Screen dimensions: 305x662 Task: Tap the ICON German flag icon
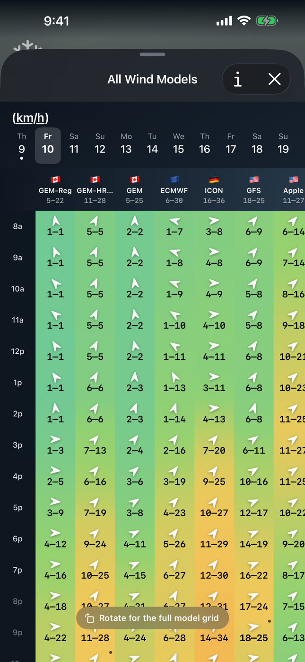[x=214, y=179]
